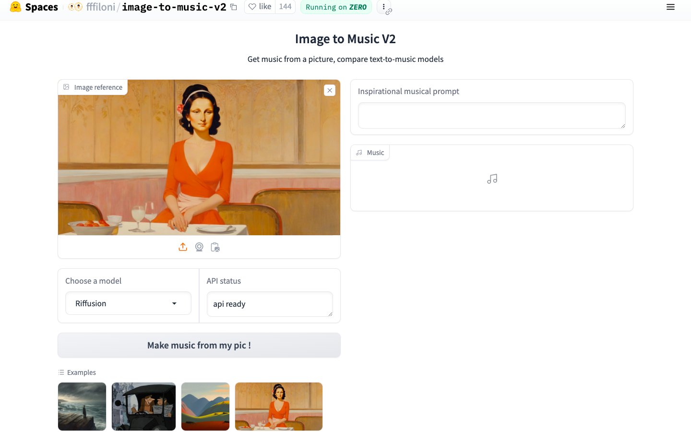Screen dimensions: 691x432
Task: Remove the reference image with X button
Action: tap(330, 90)
